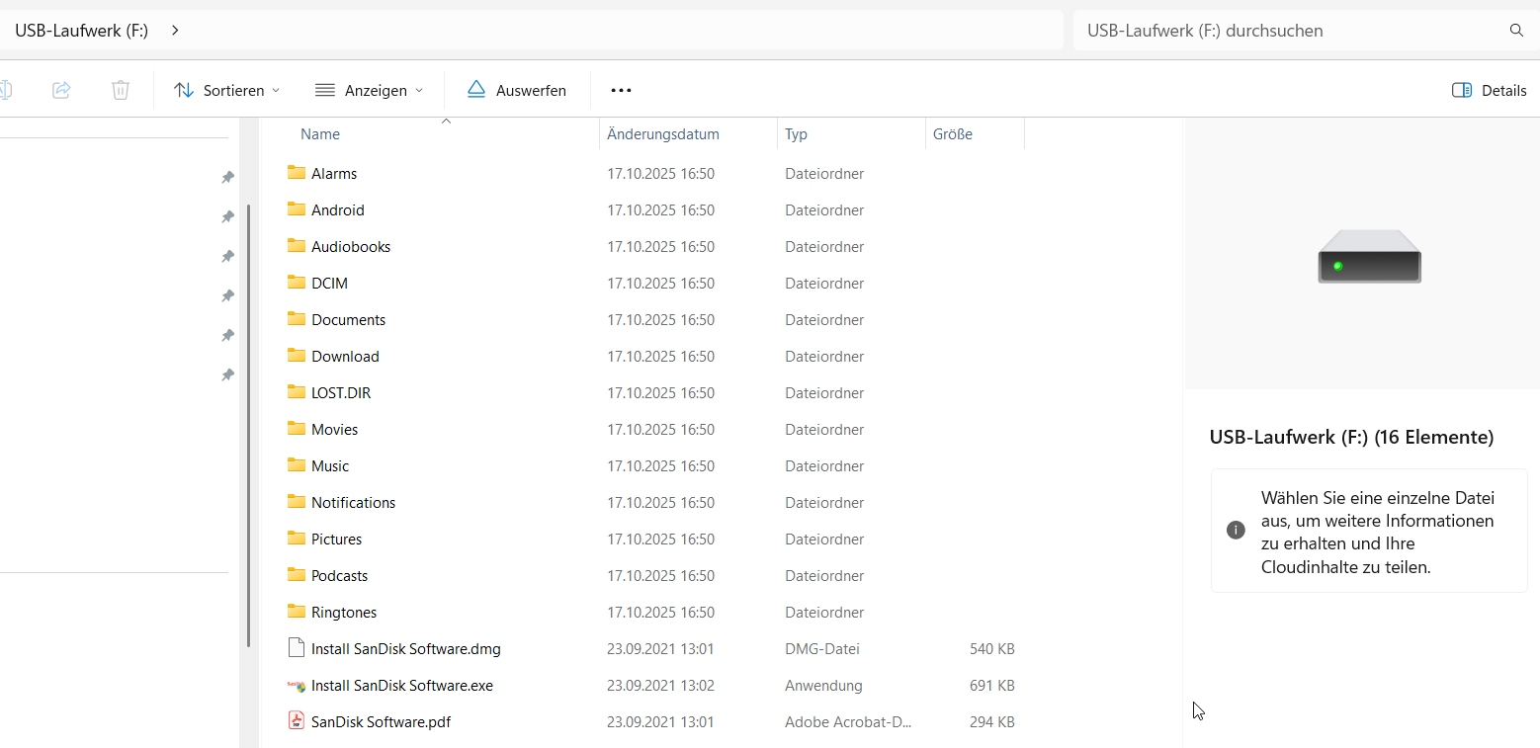
Task: Select the LOST.DIR folder
Action: (x=341, y=392)
